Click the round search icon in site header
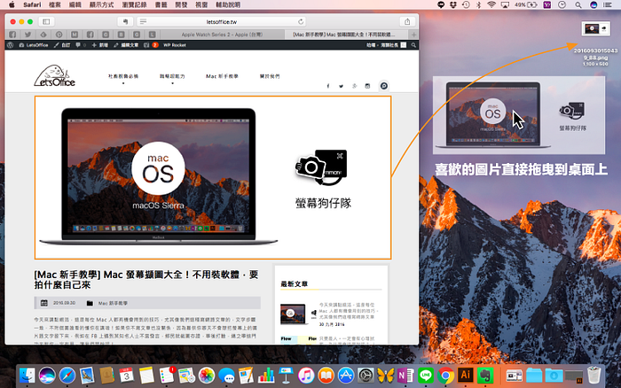Viewport: 621px width, 388px height. 384,86
